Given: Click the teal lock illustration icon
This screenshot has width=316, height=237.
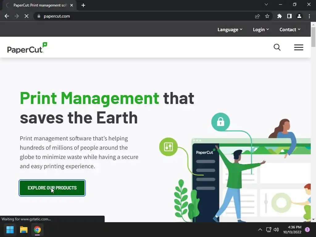Looking at the screenshot, I should point(220,122).
